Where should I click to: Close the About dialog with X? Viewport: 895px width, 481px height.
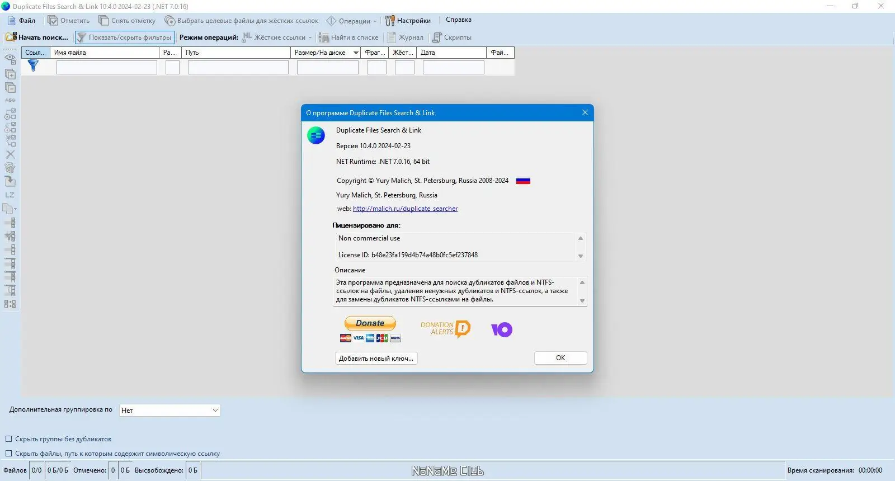pyautogui.click(x=585, y=112)
